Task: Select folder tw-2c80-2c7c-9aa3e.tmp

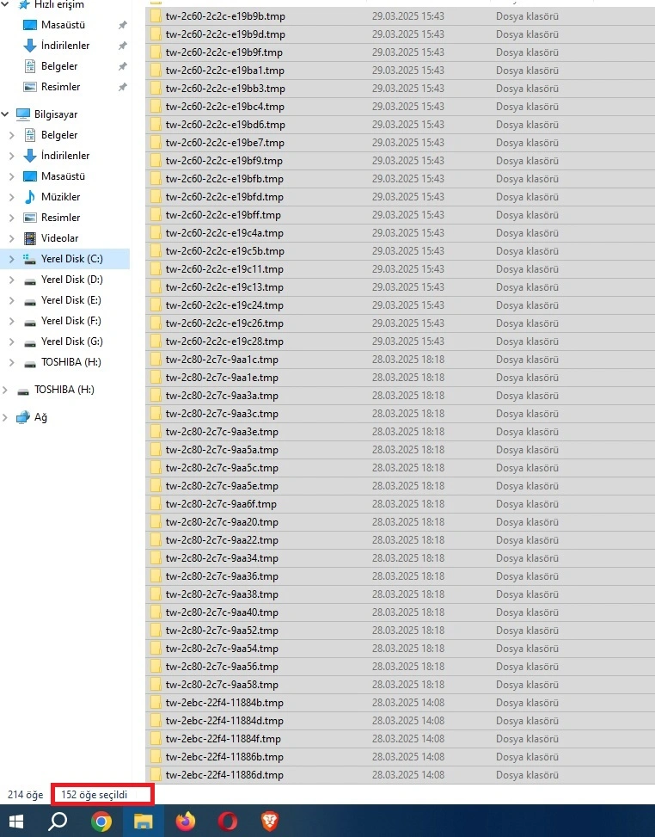Action: click(222, 432)
